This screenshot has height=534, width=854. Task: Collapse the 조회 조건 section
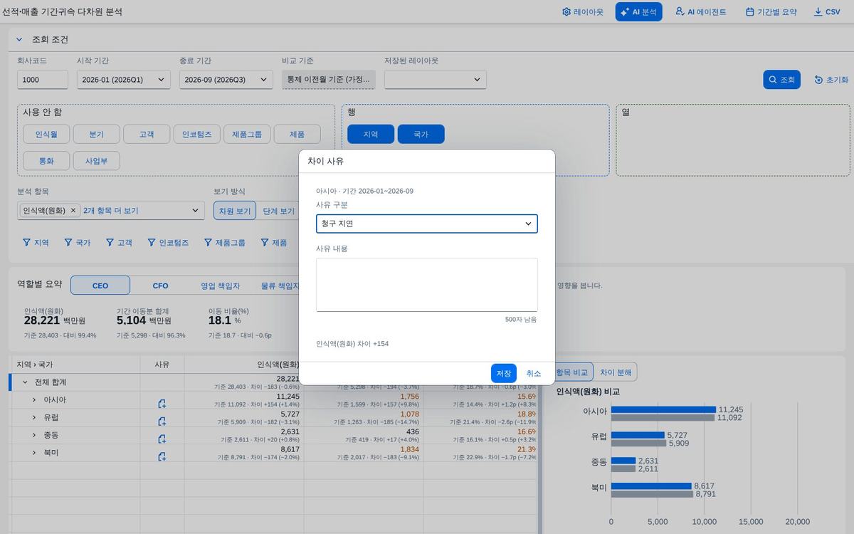tap(19, 39)
